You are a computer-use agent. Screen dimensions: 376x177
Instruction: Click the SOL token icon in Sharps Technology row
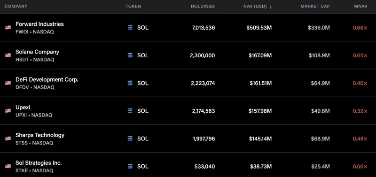click(x=130, y=139)
